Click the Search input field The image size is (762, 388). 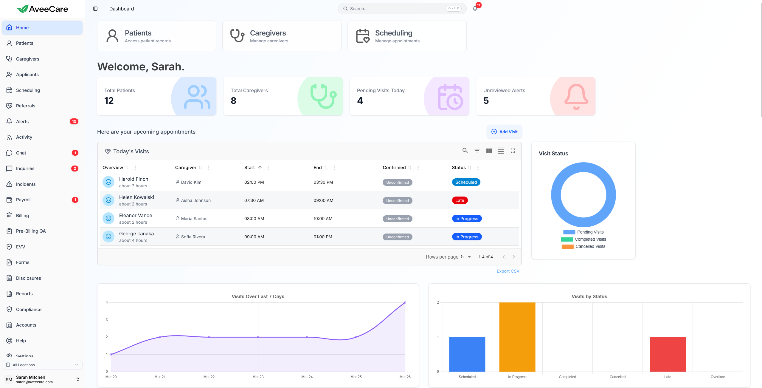(x=396, y=9)
